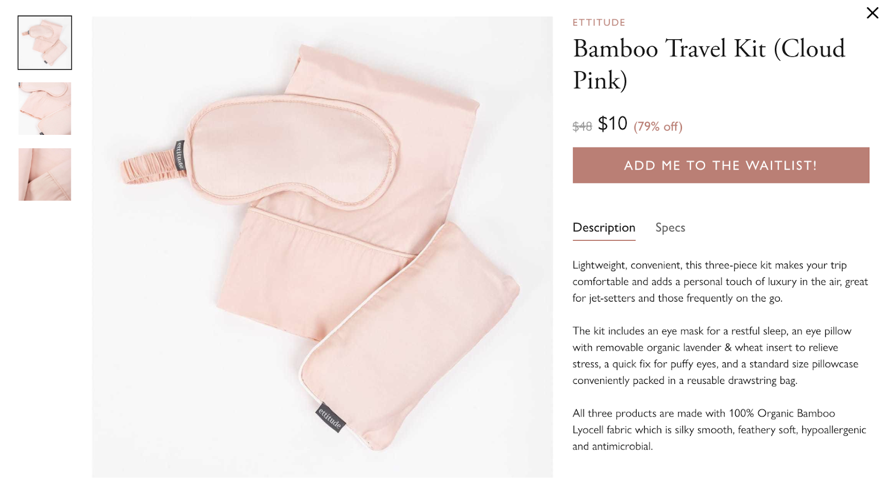Click the crossed-out $48 original price
The height and width of the screenshot is (490, 885).
click(582, 127)
